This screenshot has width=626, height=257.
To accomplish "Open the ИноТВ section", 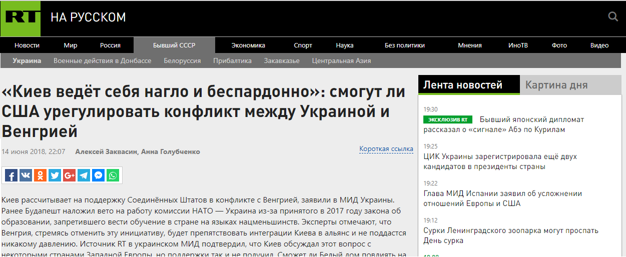I will (x=518, y=45).
